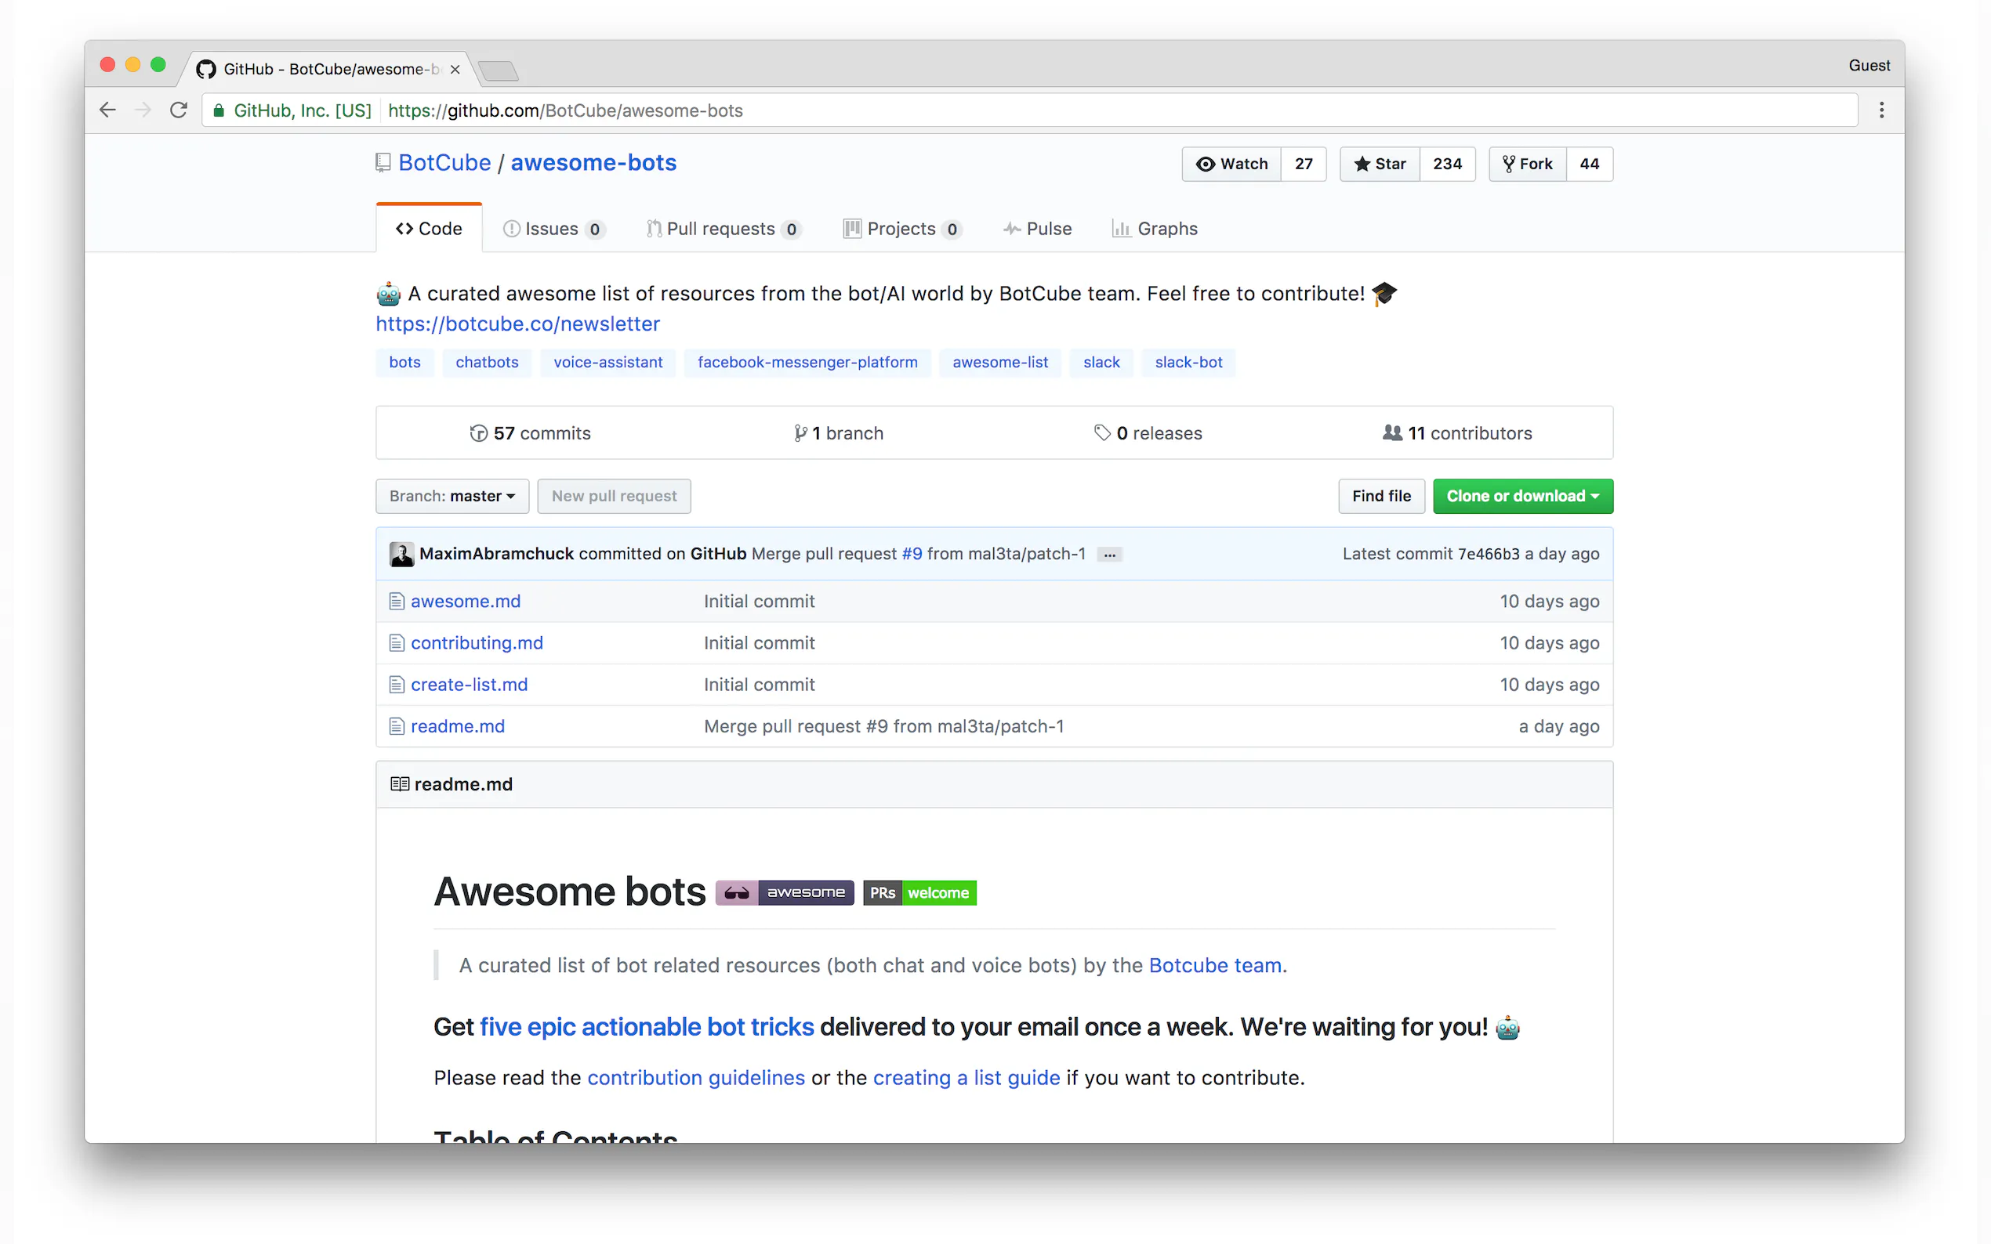Click the Find file button
The width and height of the screenshot is (1991, 1244).
(1380, 496)
